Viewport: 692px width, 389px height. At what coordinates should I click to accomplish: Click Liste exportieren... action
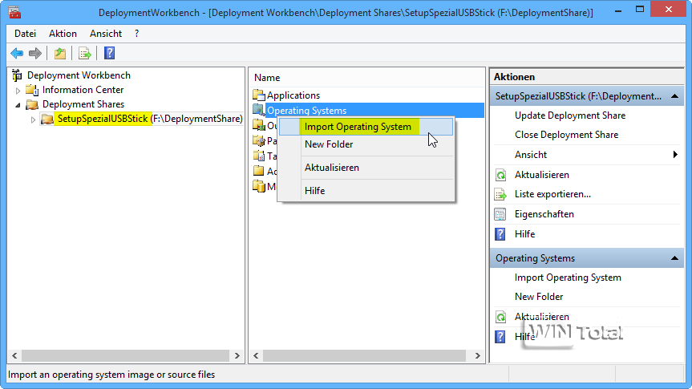(552, 194)
